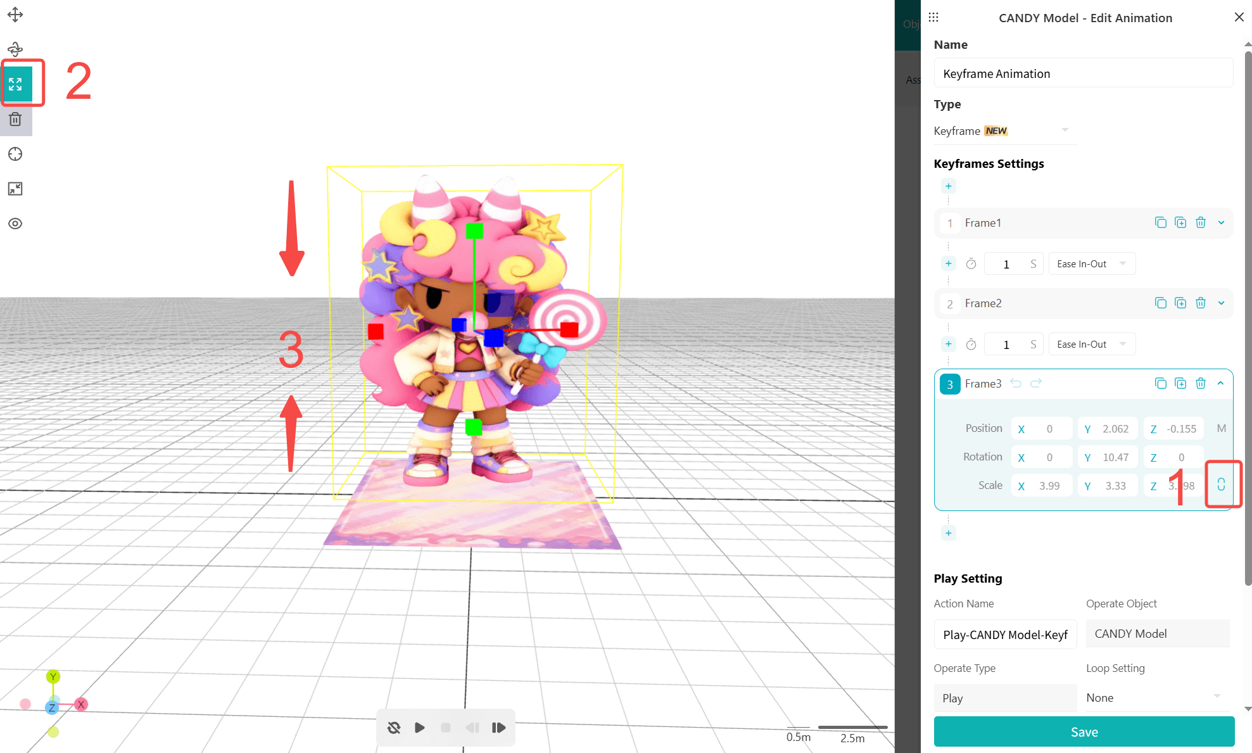Click the Action Name field
Screen dimensions: 1252x753
click(x=1005, y=634)
